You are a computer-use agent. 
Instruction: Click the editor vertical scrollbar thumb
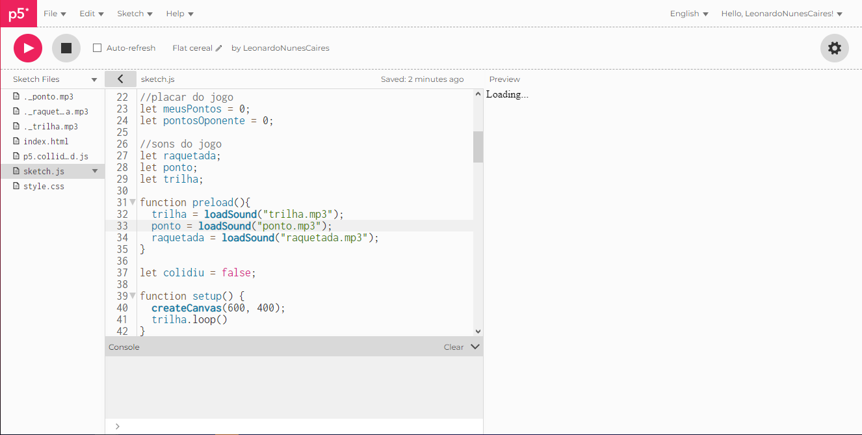click(x=478, y=146)
